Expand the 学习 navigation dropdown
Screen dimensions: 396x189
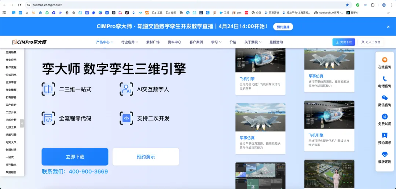pyautogui.click(x=216, y=42)
